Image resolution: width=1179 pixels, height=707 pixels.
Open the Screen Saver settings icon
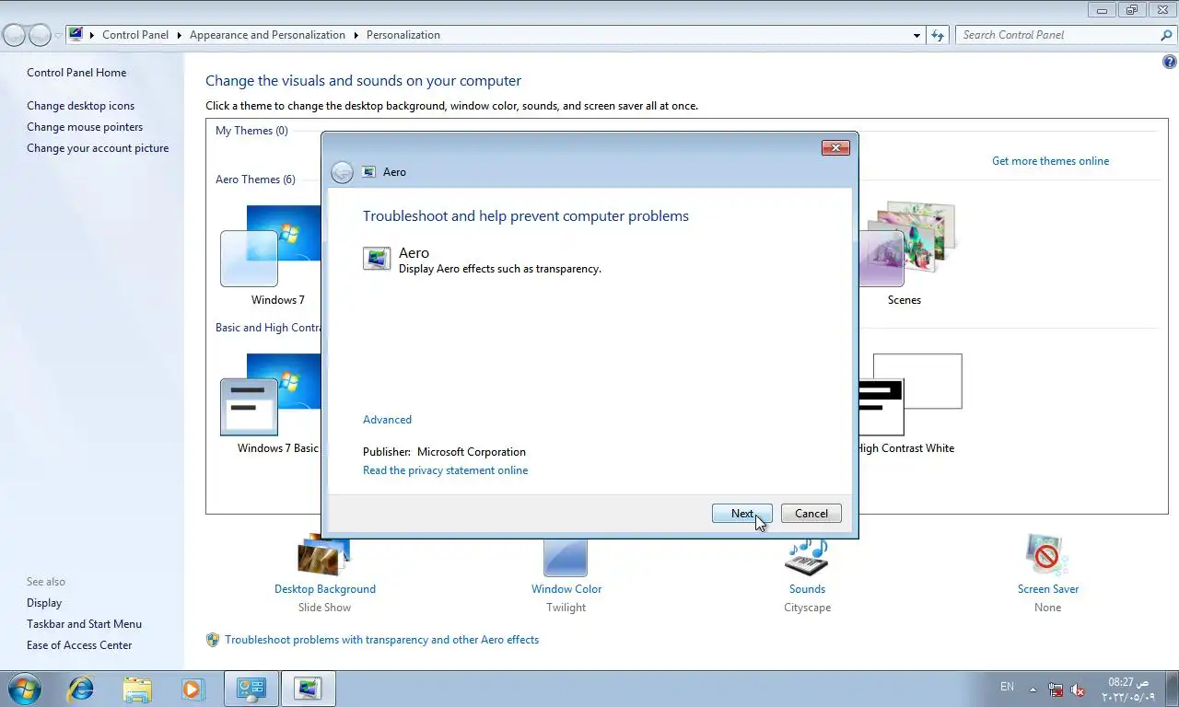pyautogui.click(x=1047, y=555)
